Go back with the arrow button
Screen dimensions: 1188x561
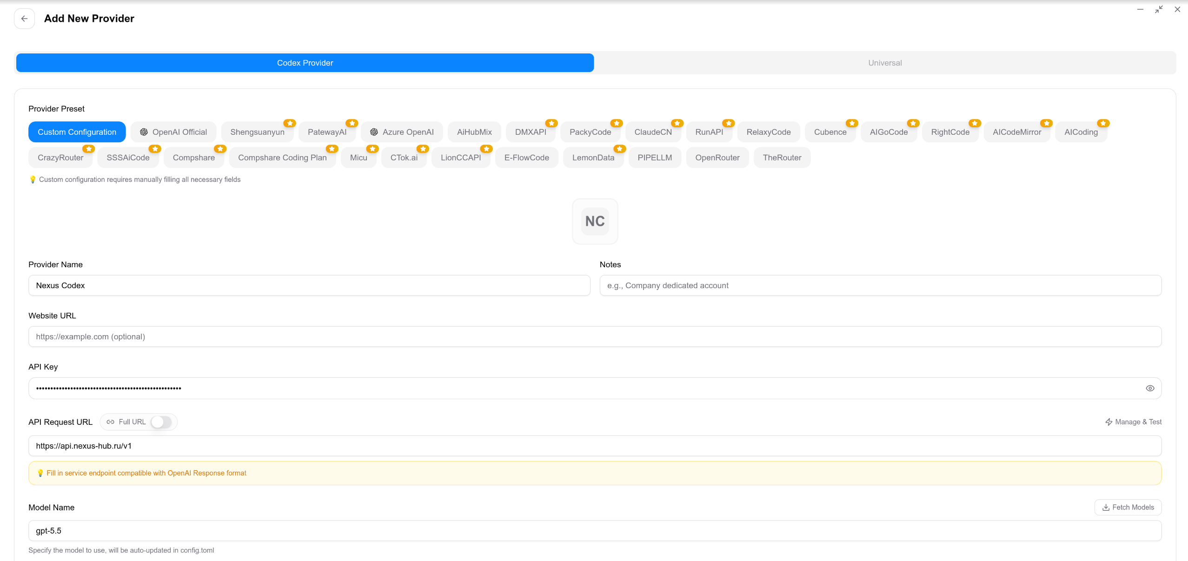(24, 19)
